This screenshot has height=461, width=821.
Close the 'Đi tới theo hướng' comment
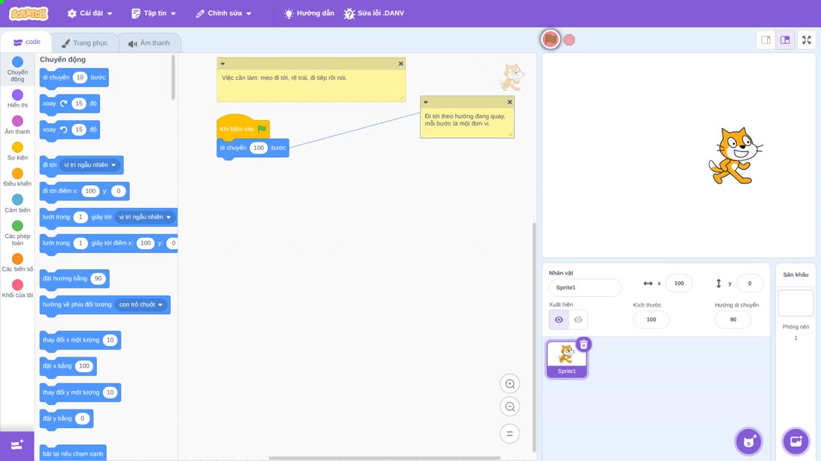[x=510, y=102]
